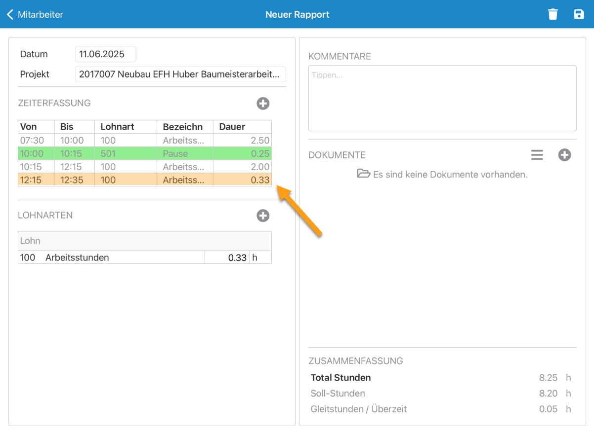Select the 07:30 to 10:00 time row
The height and width of the screenshot is (434, 594).
coord(144,141)
